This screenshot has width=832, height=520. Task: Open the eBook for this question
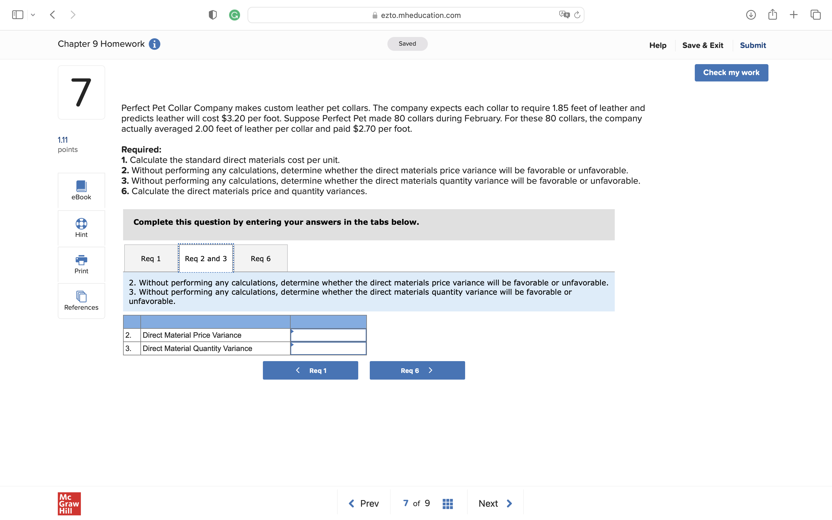pyautogui.click(x=81, y=190)
